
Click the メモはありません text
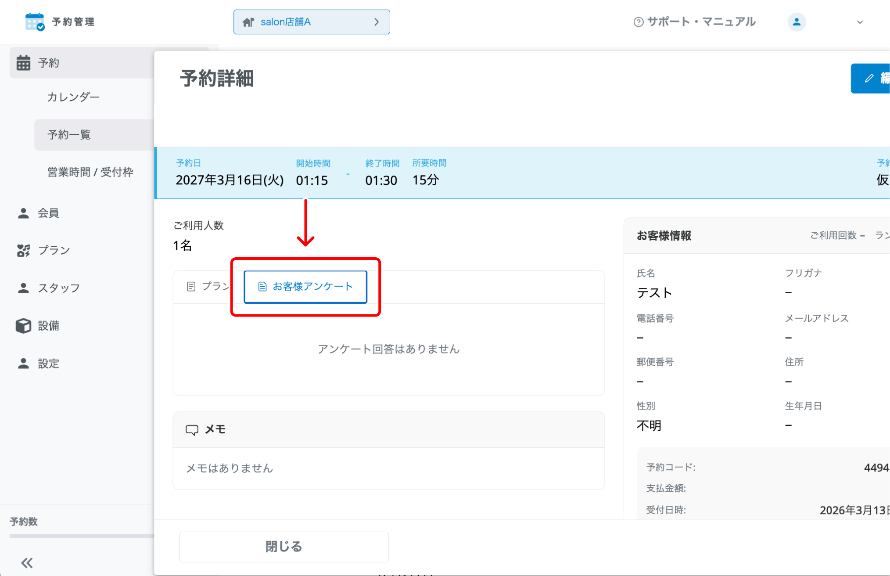coord(230,468)
